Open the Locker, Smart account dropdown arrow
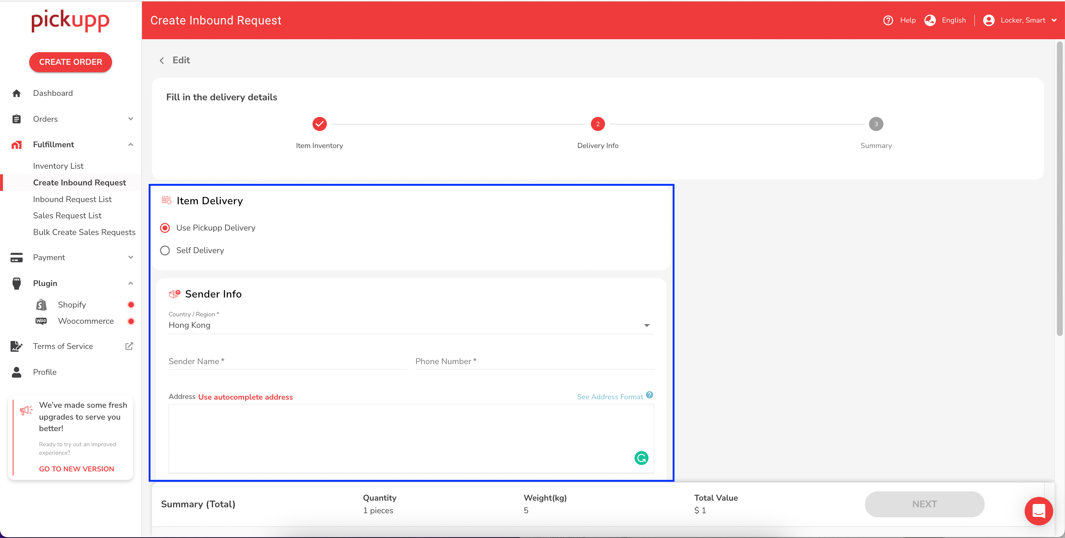Image resolution: width=1065 pixels, height=538 pixels. [1054, 20]
